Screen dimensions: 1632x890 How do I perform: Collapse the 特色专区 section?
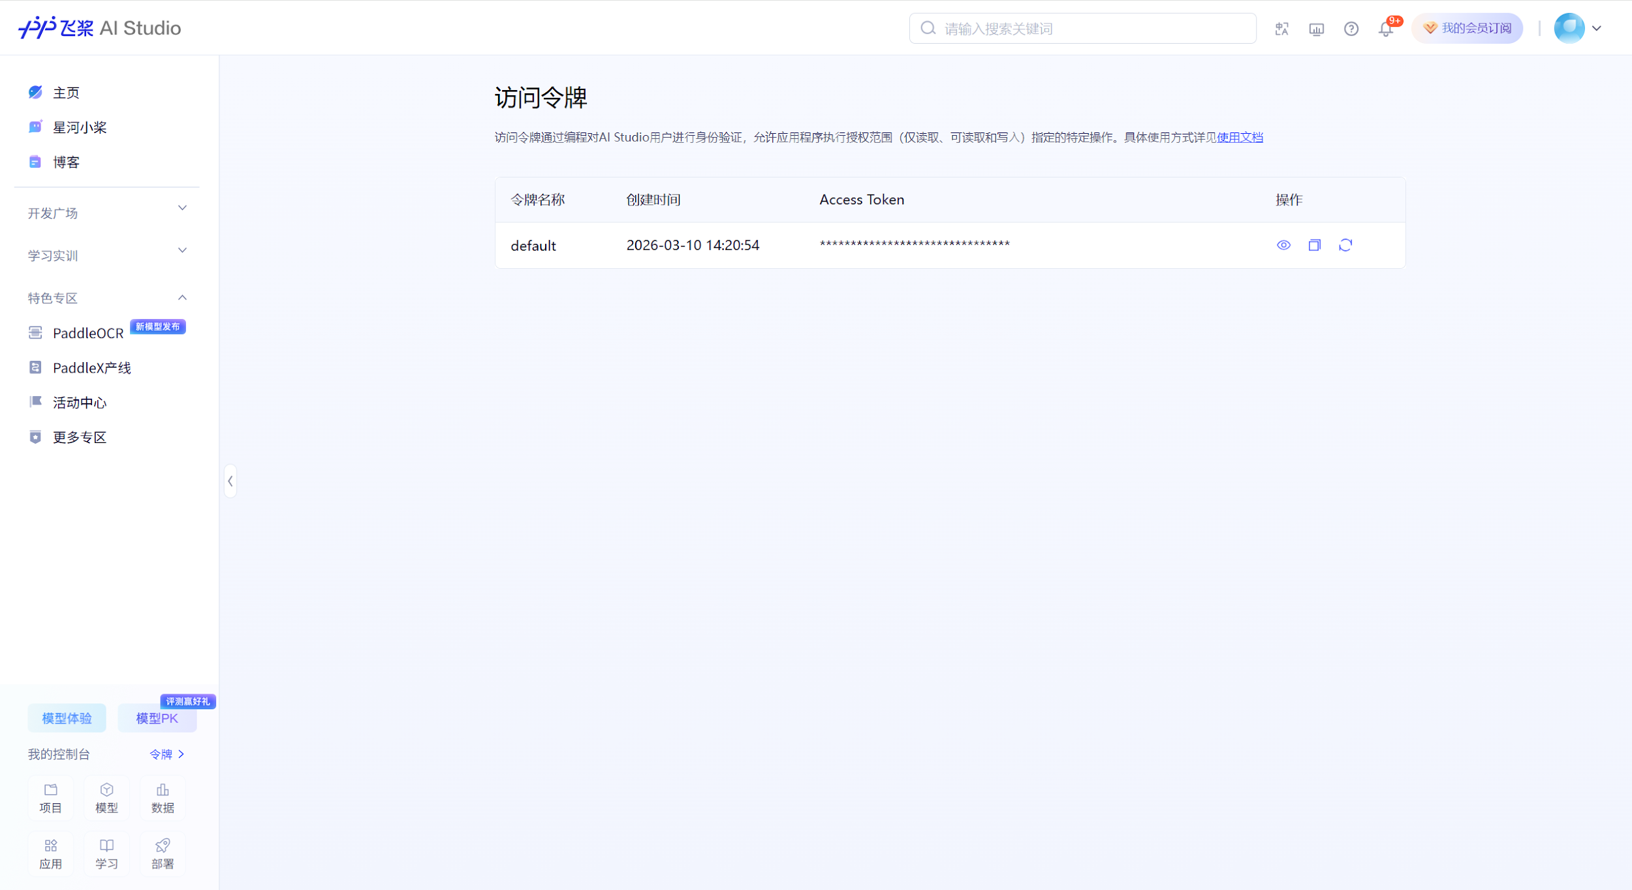tap(182, 297)
